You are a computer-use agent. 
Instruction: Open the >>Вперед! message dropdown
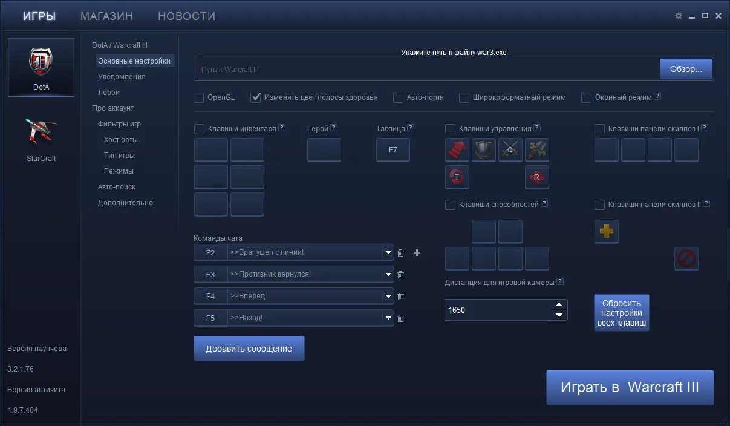coord(388,297)
